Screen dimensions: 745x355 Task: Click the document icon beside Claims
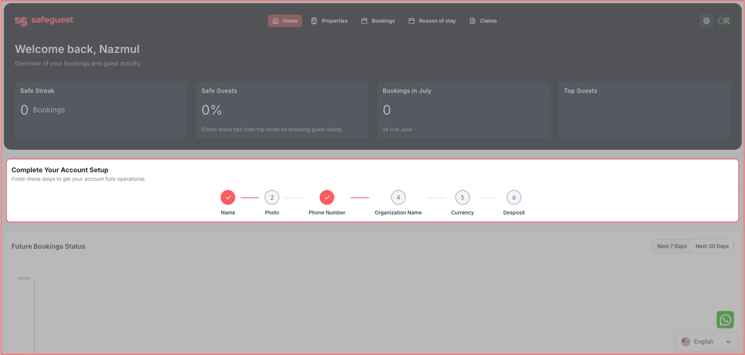[x=472, y=21]
